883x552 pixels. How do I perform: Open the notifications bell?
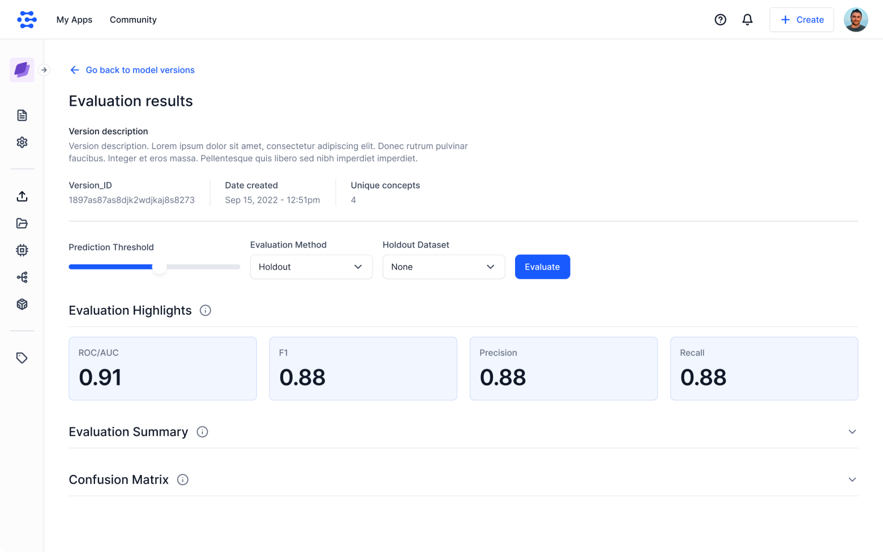click(747, 20)
